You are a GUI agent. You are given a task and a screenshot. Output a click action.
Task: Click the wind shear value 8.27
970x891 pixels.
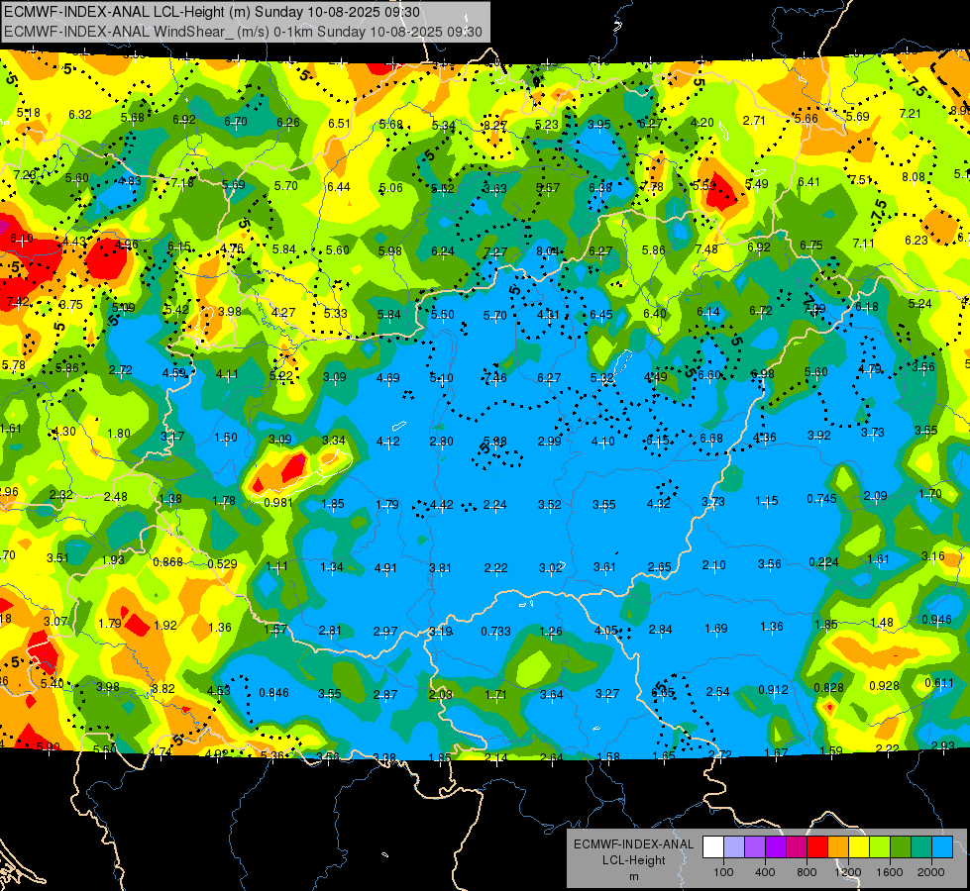pyautogui.click(x=494, y=125)
